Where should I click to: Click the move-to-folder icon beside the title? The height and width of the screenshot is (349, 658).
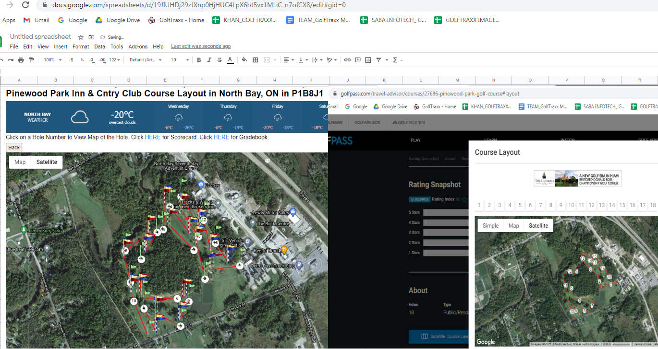91,37
